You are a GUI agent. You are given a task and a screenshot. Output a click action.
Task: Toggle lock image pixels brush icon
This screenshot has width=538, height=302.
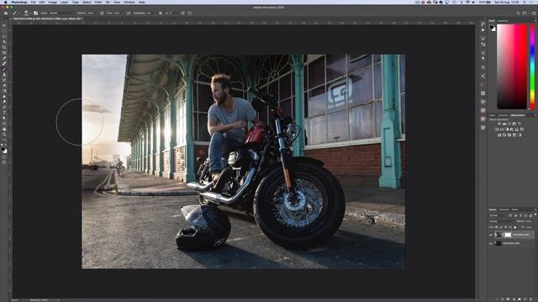pos(501,227)
